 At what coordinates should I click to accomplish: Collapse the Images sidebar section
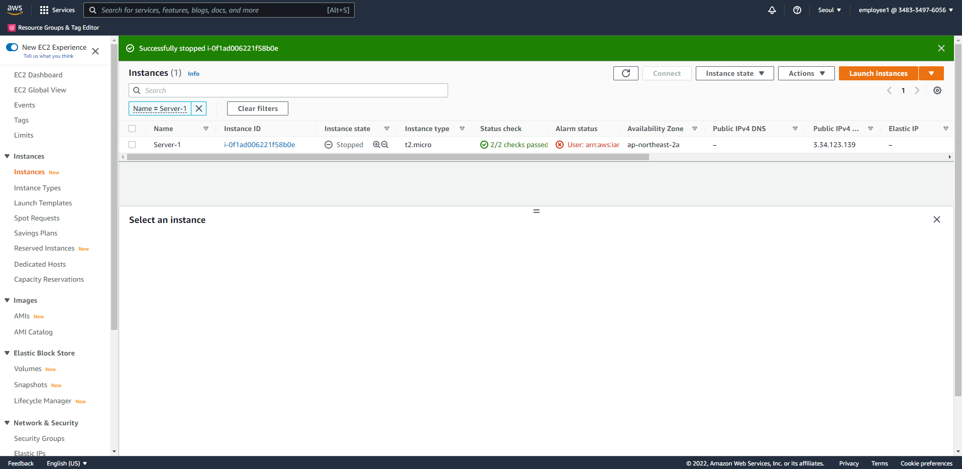click(7, 300)
